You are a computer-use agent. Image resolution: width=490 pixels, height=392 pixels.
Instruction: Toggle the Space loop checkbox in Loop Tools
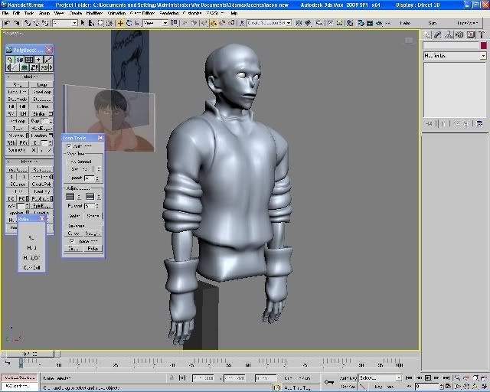[x=73, y=241]
